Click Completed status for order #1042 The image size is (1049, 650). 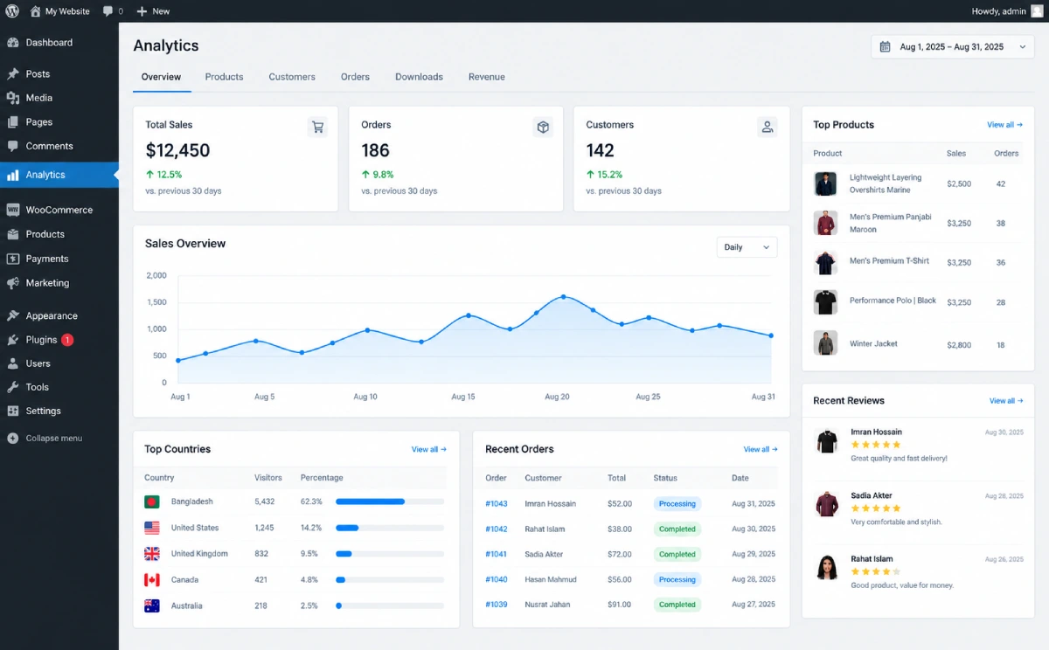tap(677, 529)
